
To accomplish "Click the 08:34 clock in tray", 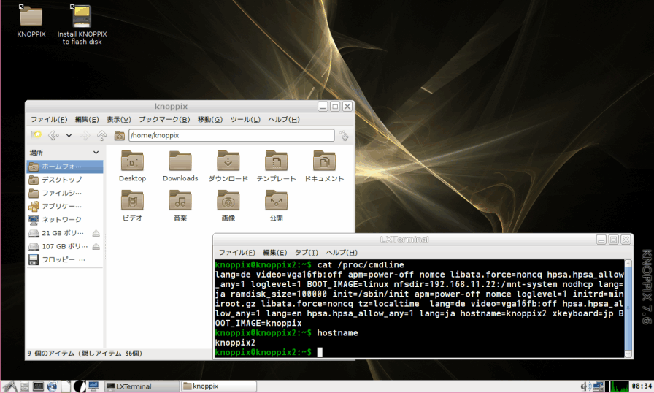I will 642,386.
